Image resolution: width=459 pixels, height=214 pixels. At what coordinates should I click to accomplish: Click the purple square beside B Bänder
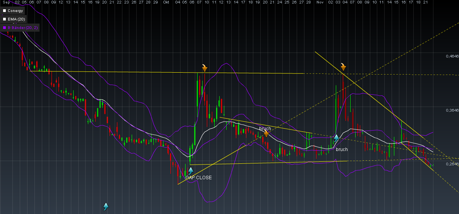tap(5, 27)
